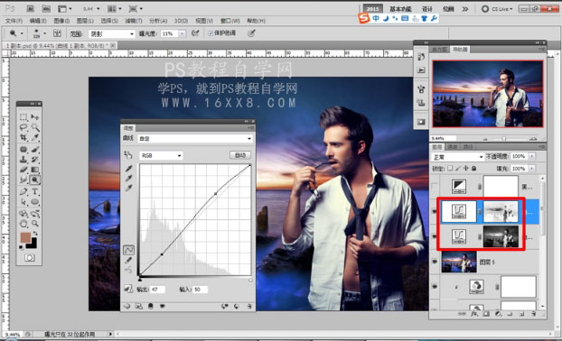Image resolution: width=562 pixels, height=341 pixels.
Task: Select the Crop tool
Action: point(23,137)
